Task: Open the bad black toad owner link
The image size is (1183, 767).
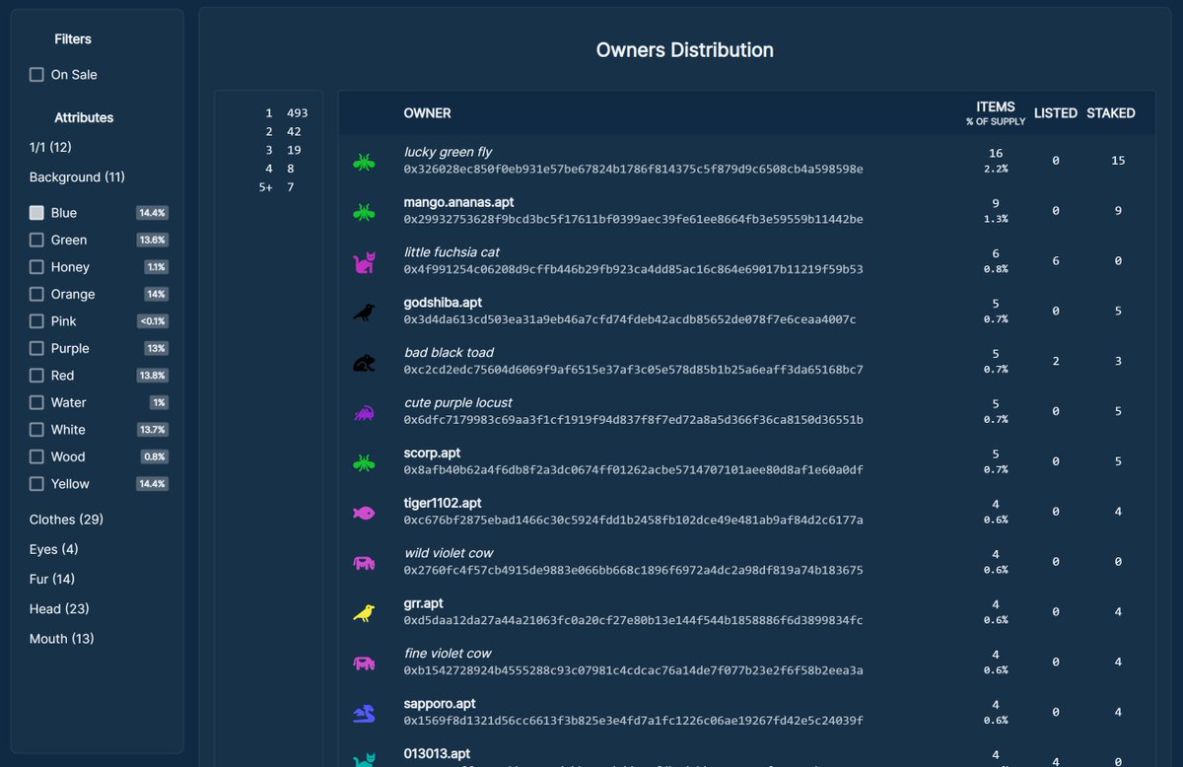Action: (x=449, y=352)
